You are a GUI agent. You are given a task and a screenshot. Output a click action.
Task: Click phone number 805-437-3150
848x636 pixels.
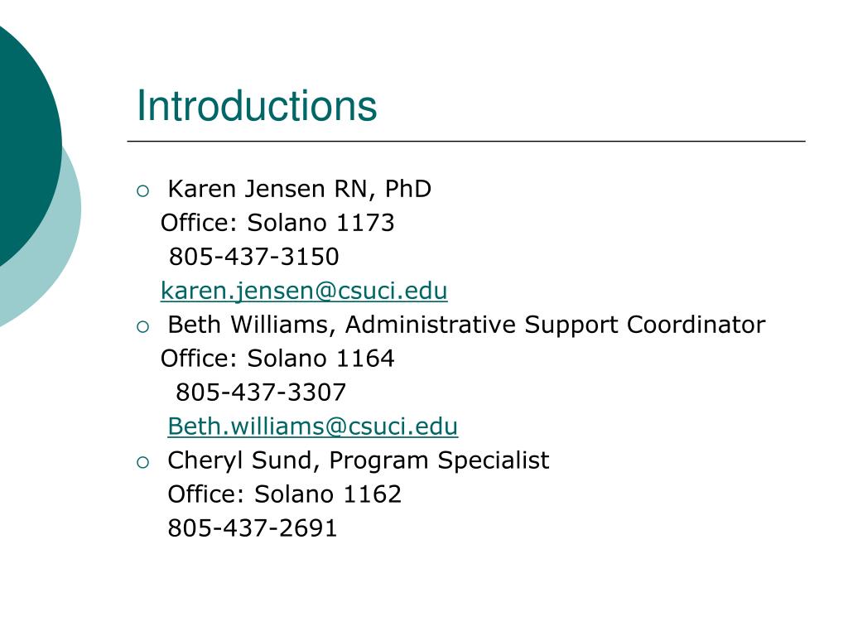click(x=254, y=257)
